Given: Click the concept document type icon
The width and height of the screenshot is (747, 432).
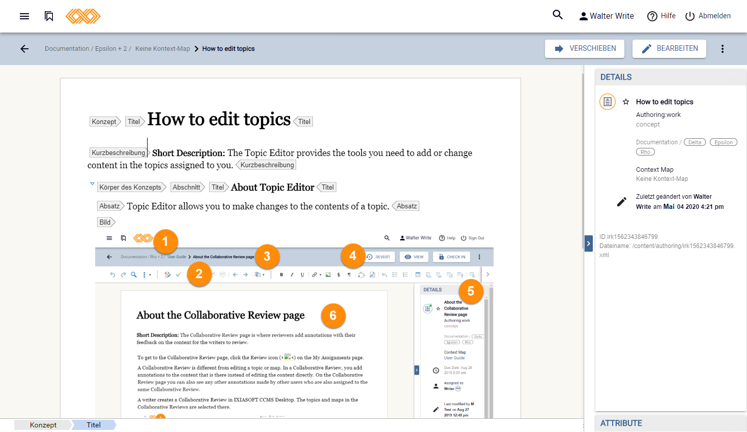Looking at the screenshot, I should [x=608, y=102].
